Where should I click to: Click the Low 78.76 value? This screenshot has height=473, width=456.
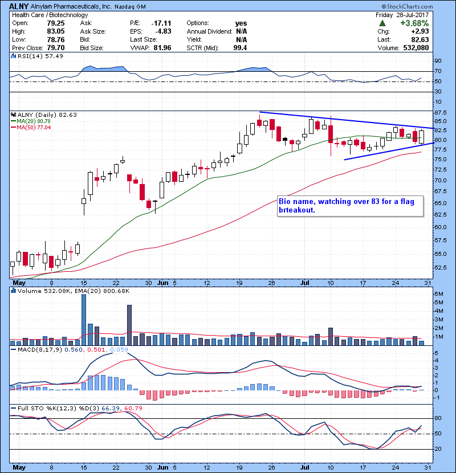click(x=56, y=39)
